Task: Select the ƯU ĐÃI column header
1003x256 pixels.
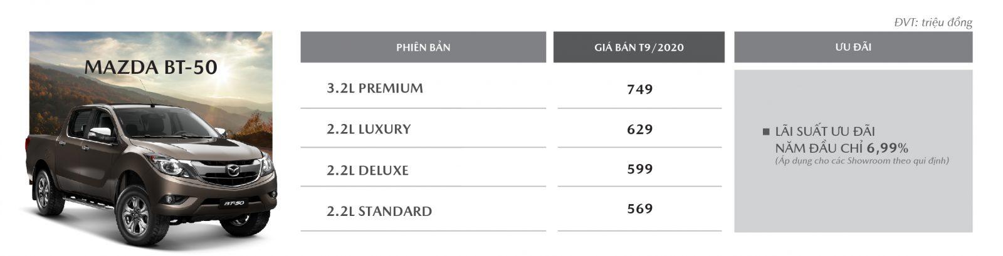Action: pyautogui.click(x=853, y=48)
